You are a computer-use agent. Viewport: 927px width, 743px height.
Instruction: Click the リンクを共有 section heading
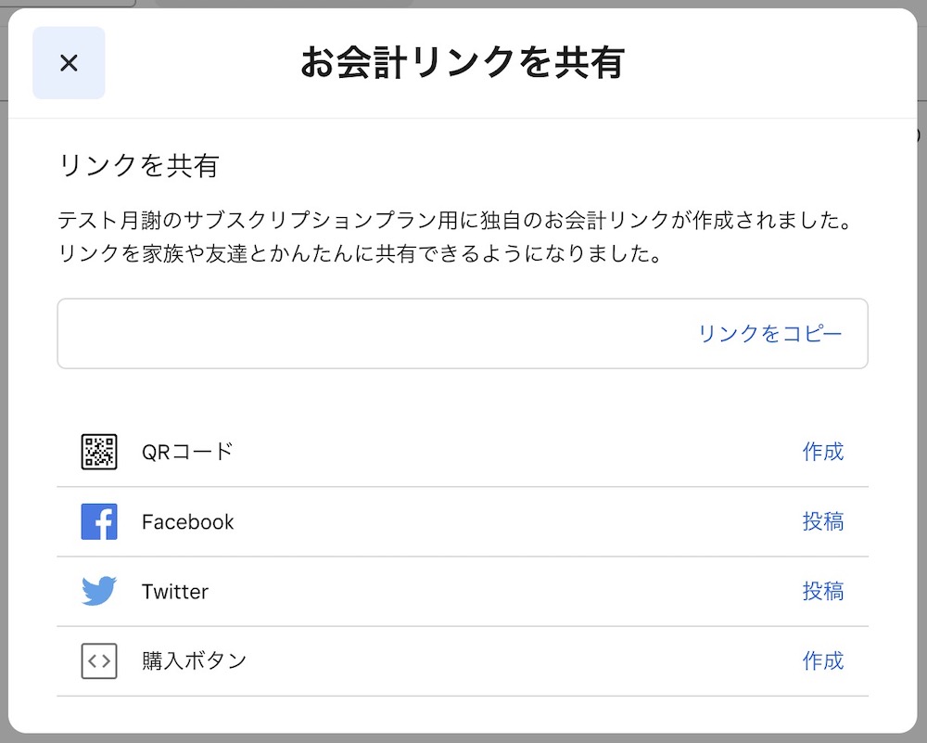(139, 165)
